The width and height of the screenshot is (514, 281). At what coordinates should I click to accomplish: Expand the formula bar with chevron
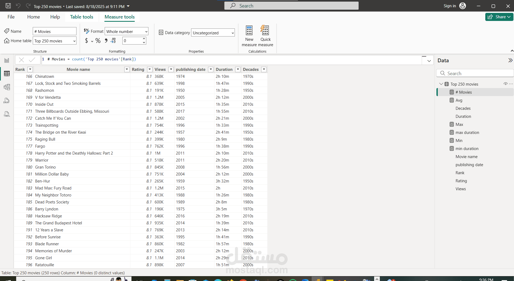pyautogui.click(x=429, y=61)
